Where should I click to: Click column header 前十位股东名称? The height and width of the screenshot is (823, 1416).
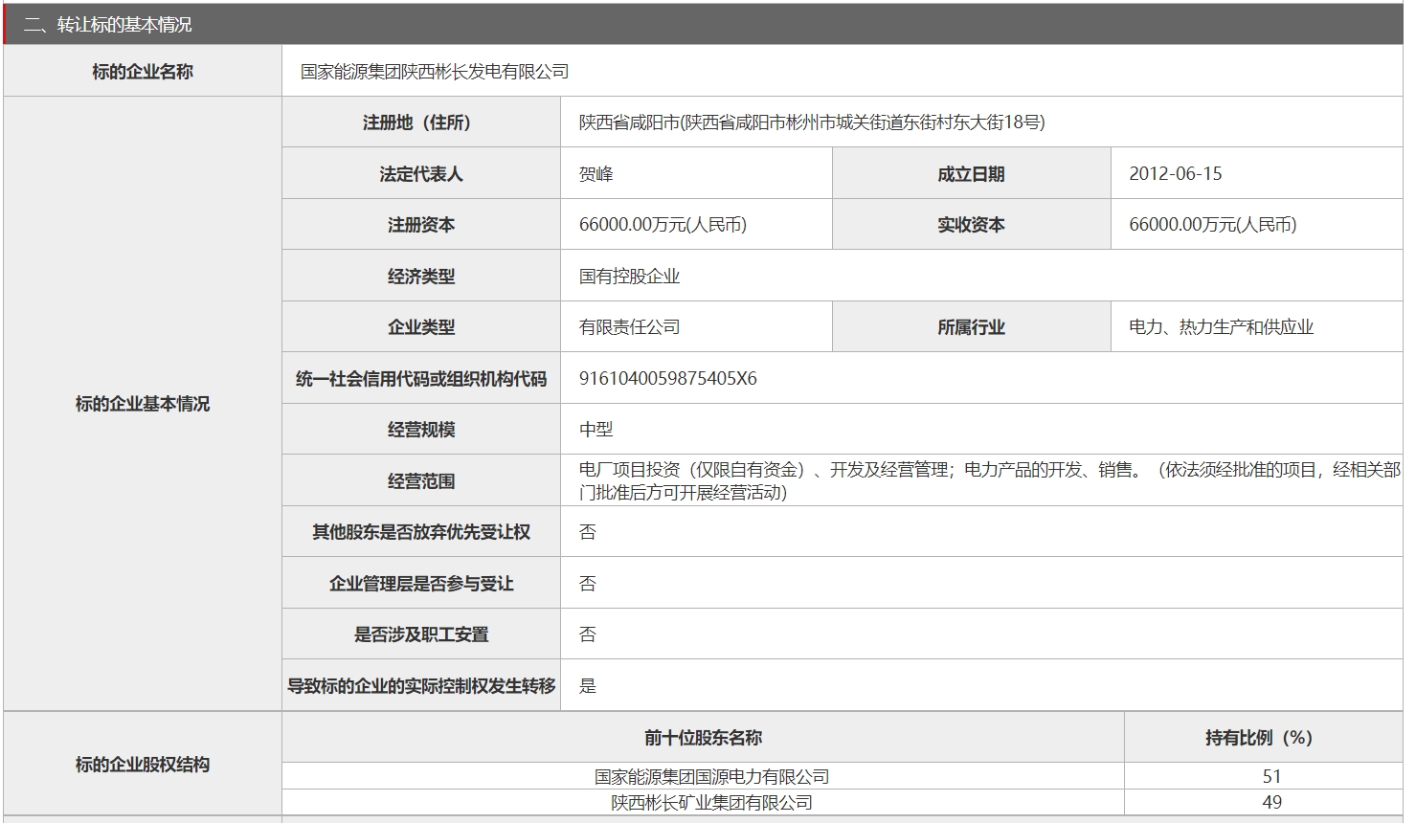[703, 738]
